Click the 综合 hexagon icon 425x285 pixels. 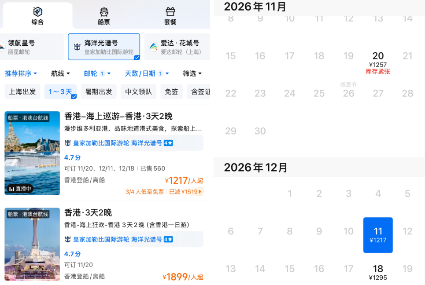coord(37,11)
